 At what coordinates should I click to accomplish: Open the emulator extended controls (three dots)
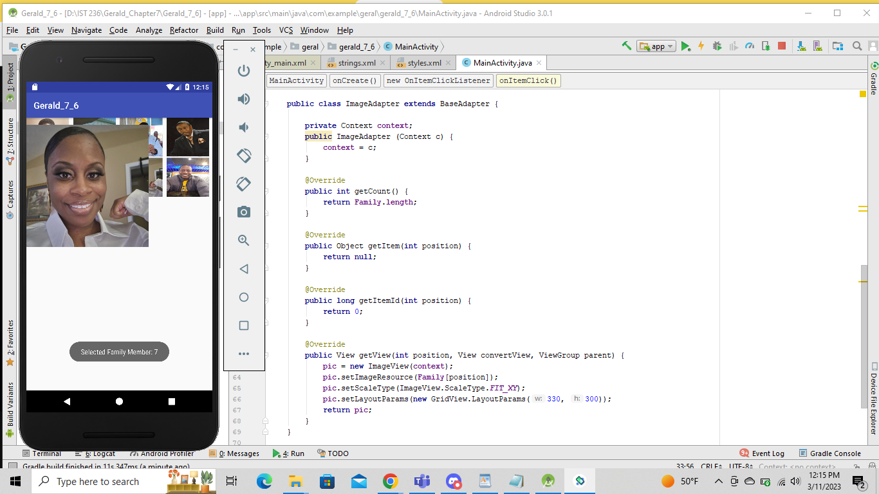(x=244, y=354)
